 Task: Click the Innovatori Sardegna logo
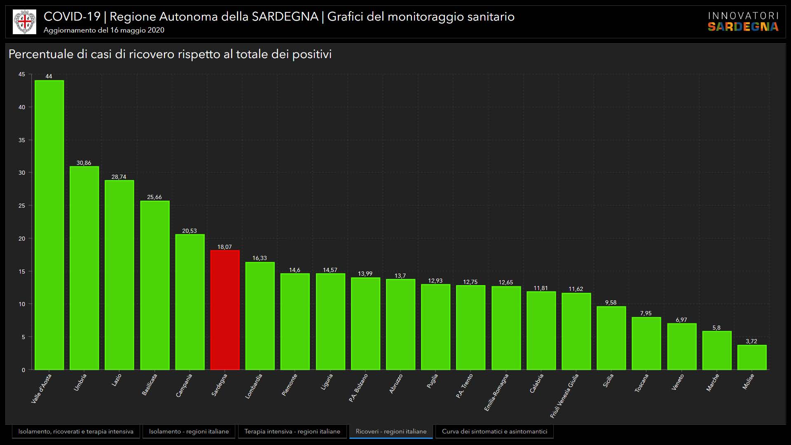tap(743, 22)
